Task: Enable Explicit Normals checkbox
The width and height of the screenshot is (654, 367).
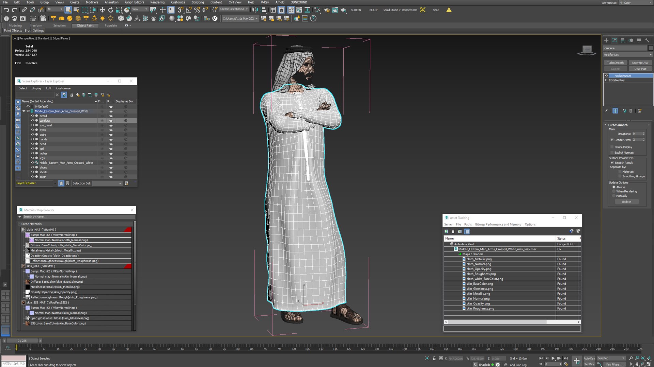Action: click(612, 153)
